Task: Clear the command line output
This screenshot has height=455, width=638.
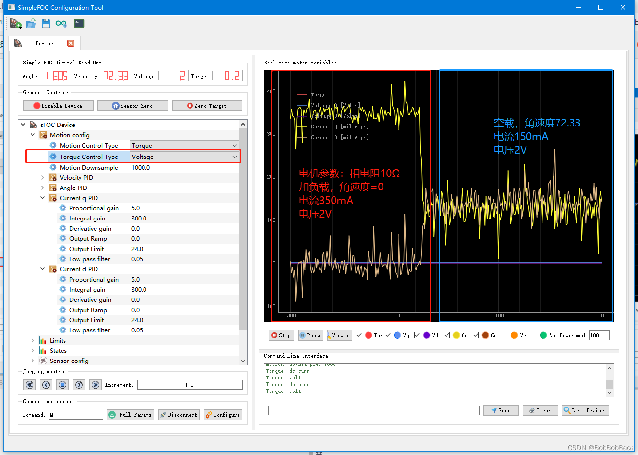Action: tap(540, 410)
